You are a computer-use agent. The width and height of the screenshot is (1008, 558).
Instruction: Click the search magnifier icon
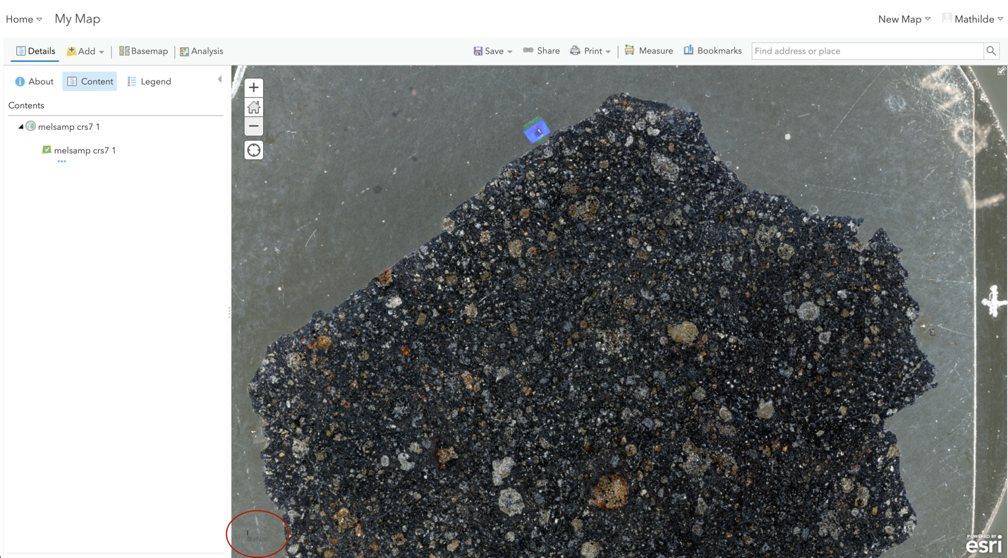click(991, 51)
